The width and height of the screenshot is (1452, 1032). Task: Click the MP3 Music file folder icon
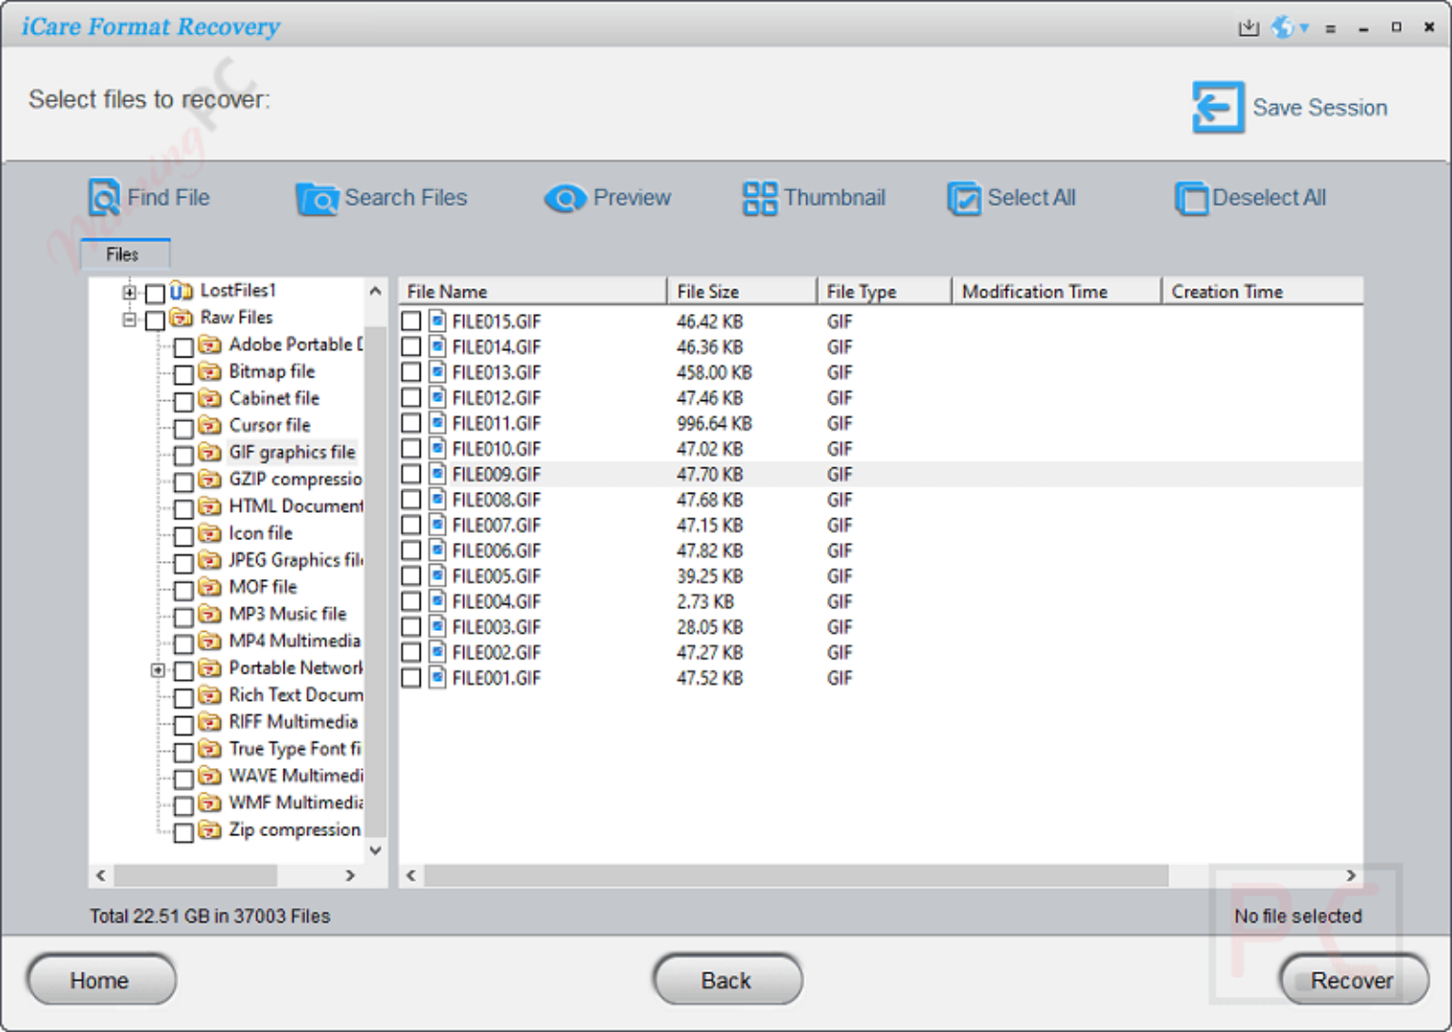(210, 614)
